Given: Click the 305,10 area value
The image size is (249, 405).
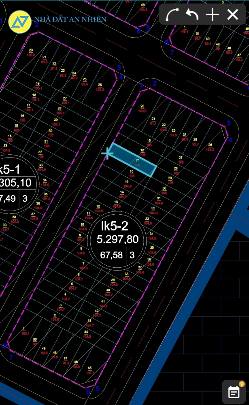Looking at the screenshot, I should (x=15, y=183).
